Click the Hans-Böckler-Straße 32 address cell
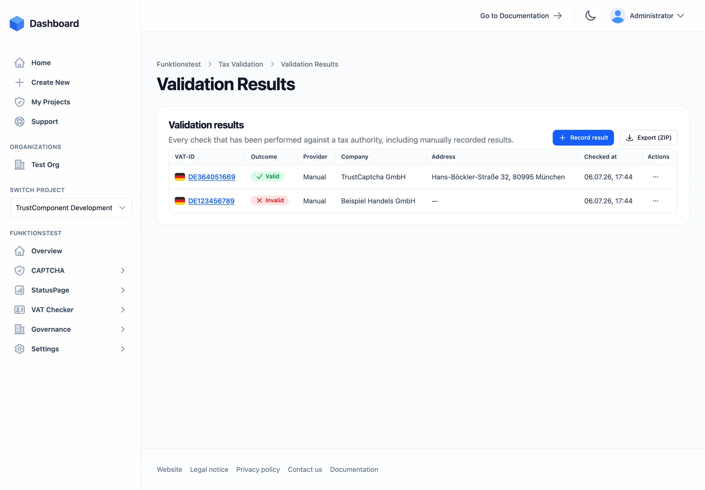The width and height of the screenshot is (705, 490). pyautogui.click(x=498, y=177)
